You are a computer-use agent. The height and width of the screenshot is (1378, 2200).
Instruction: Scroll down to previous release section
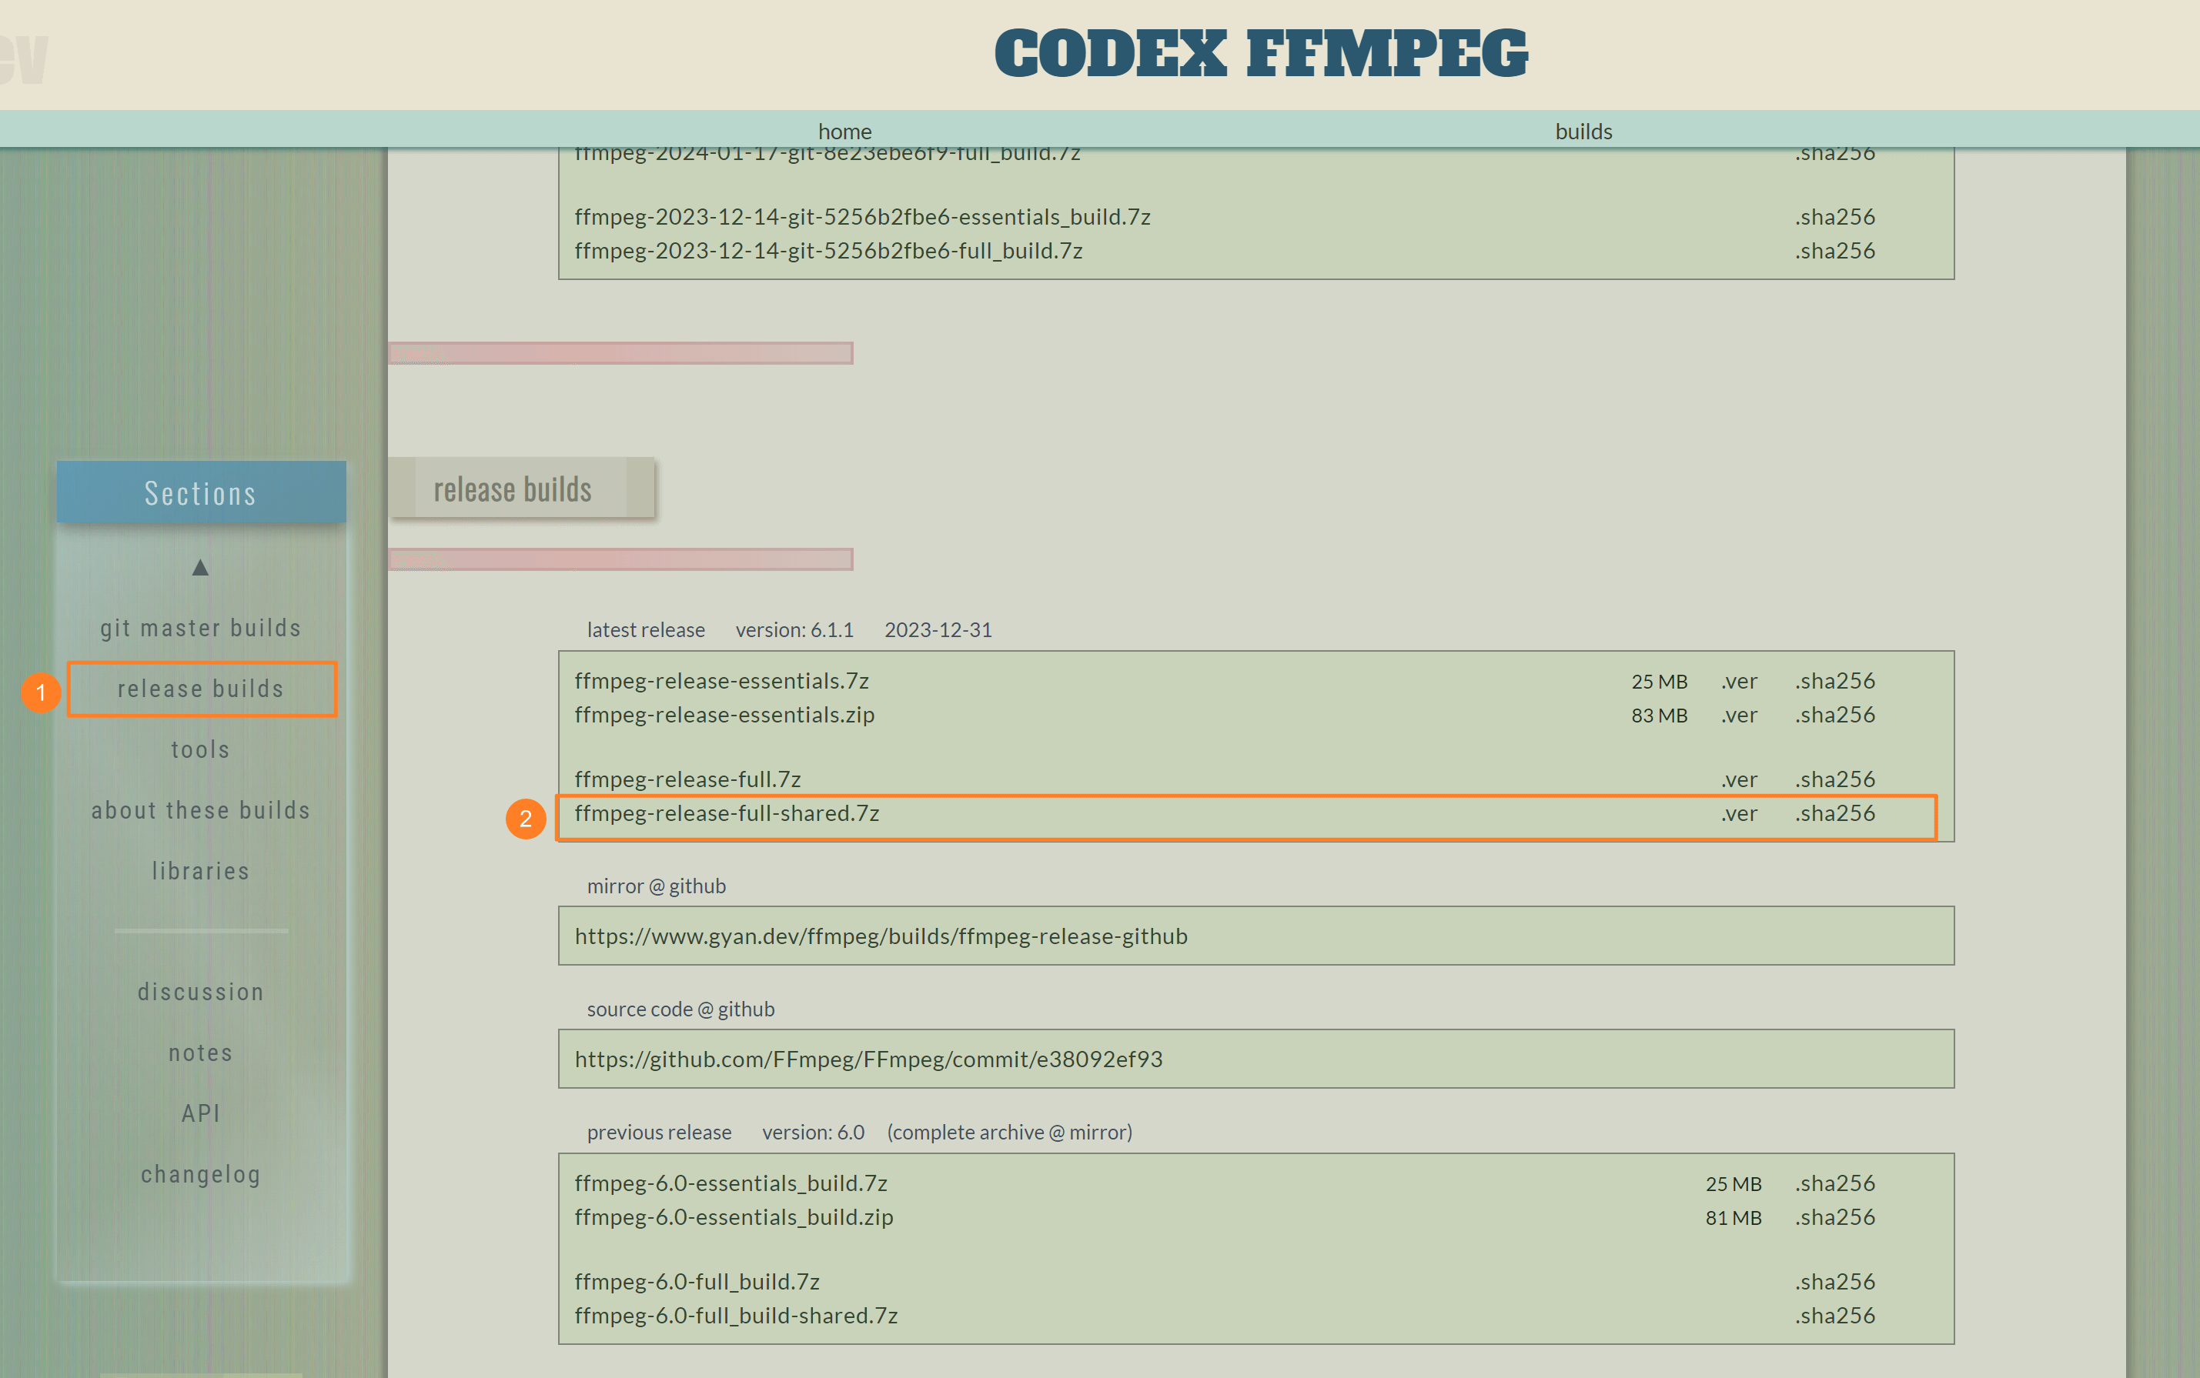[659, 1130]
